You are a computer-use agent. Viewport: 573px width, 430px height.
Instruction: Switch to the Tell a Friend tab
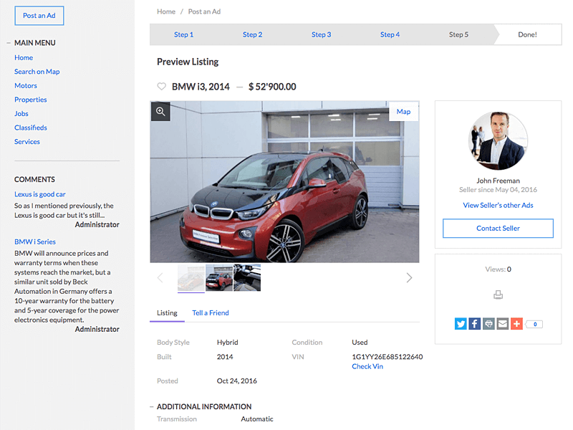click(211, 313)
